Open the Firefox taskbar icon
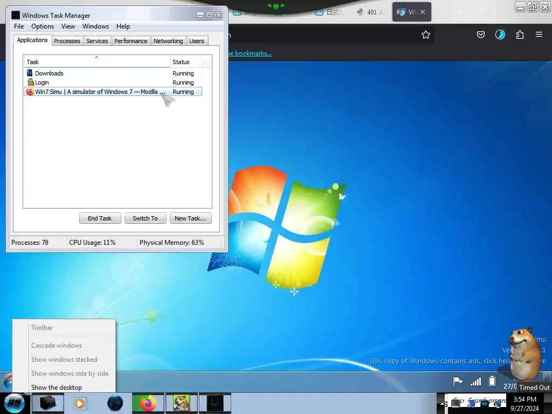 point(148,403)
